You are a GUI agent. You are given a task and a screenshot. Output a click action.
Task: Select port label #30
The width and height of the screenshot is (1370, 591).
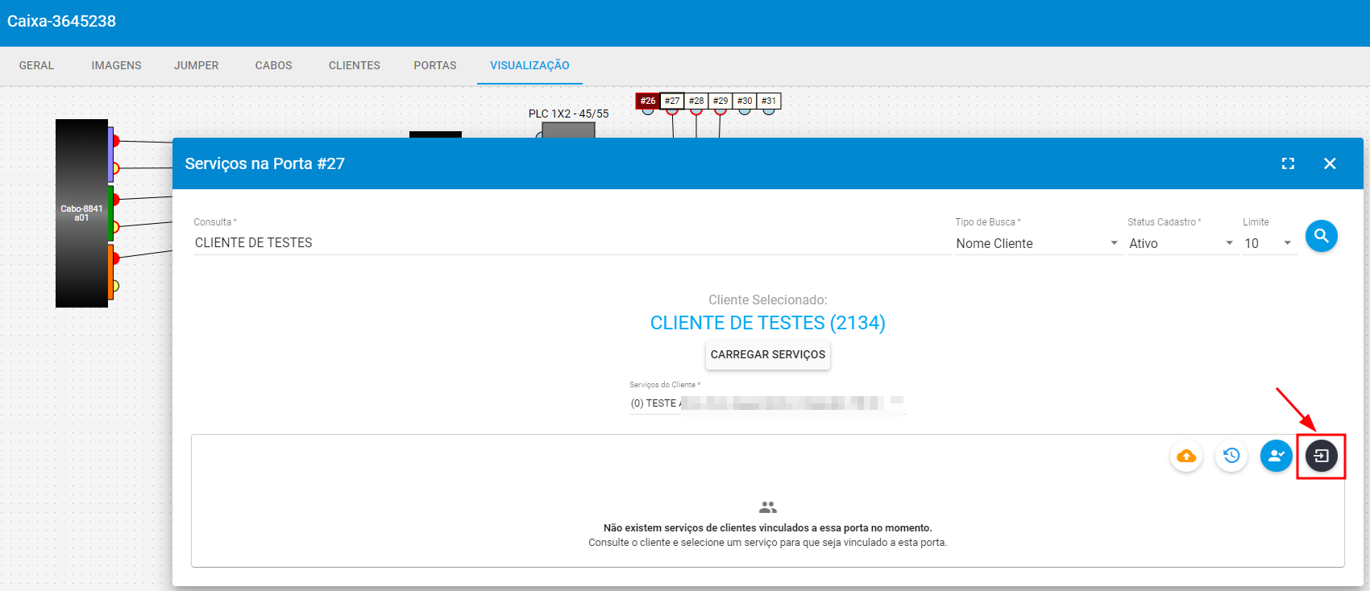(x=745, y=101)
